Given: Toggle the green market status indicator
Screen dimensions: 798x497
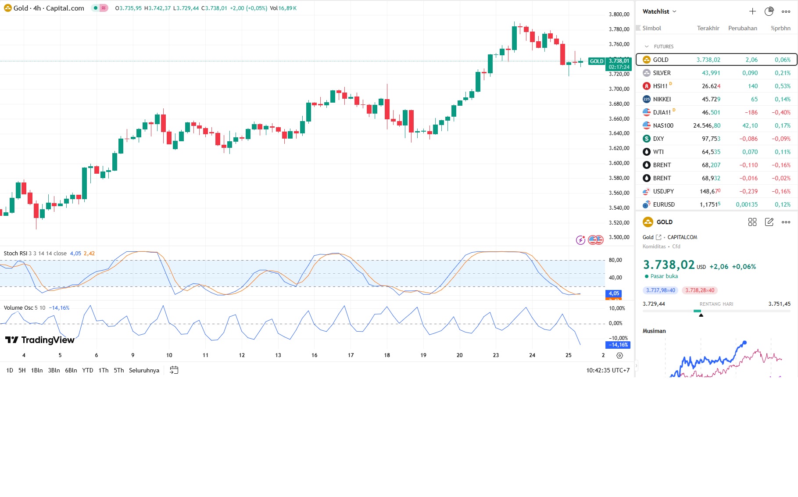Looking at the screenshot, I should click(x=95, y=8).
